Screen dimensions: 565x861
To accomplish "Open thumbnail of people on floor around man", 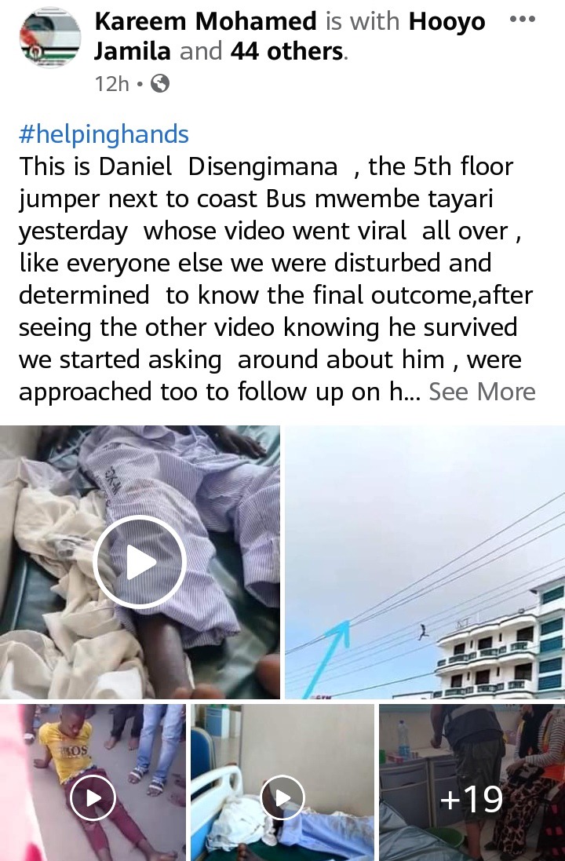I will tap(93, 783).
